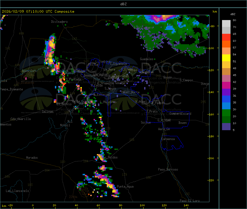The width and height of the screenshot is (247, 209).
Task: Click the Divisadero map label
Action: click(59, 22)
